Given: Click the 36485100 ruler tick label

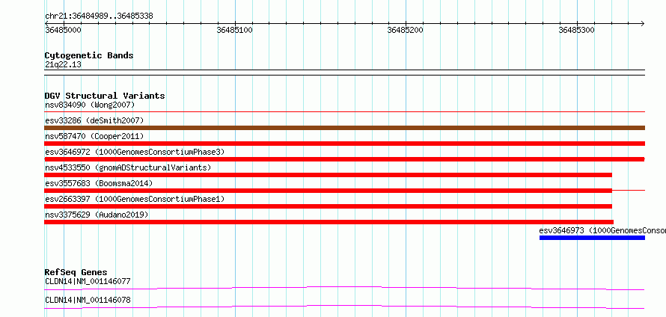Looking at the screenshot, I should coord(234,31).
